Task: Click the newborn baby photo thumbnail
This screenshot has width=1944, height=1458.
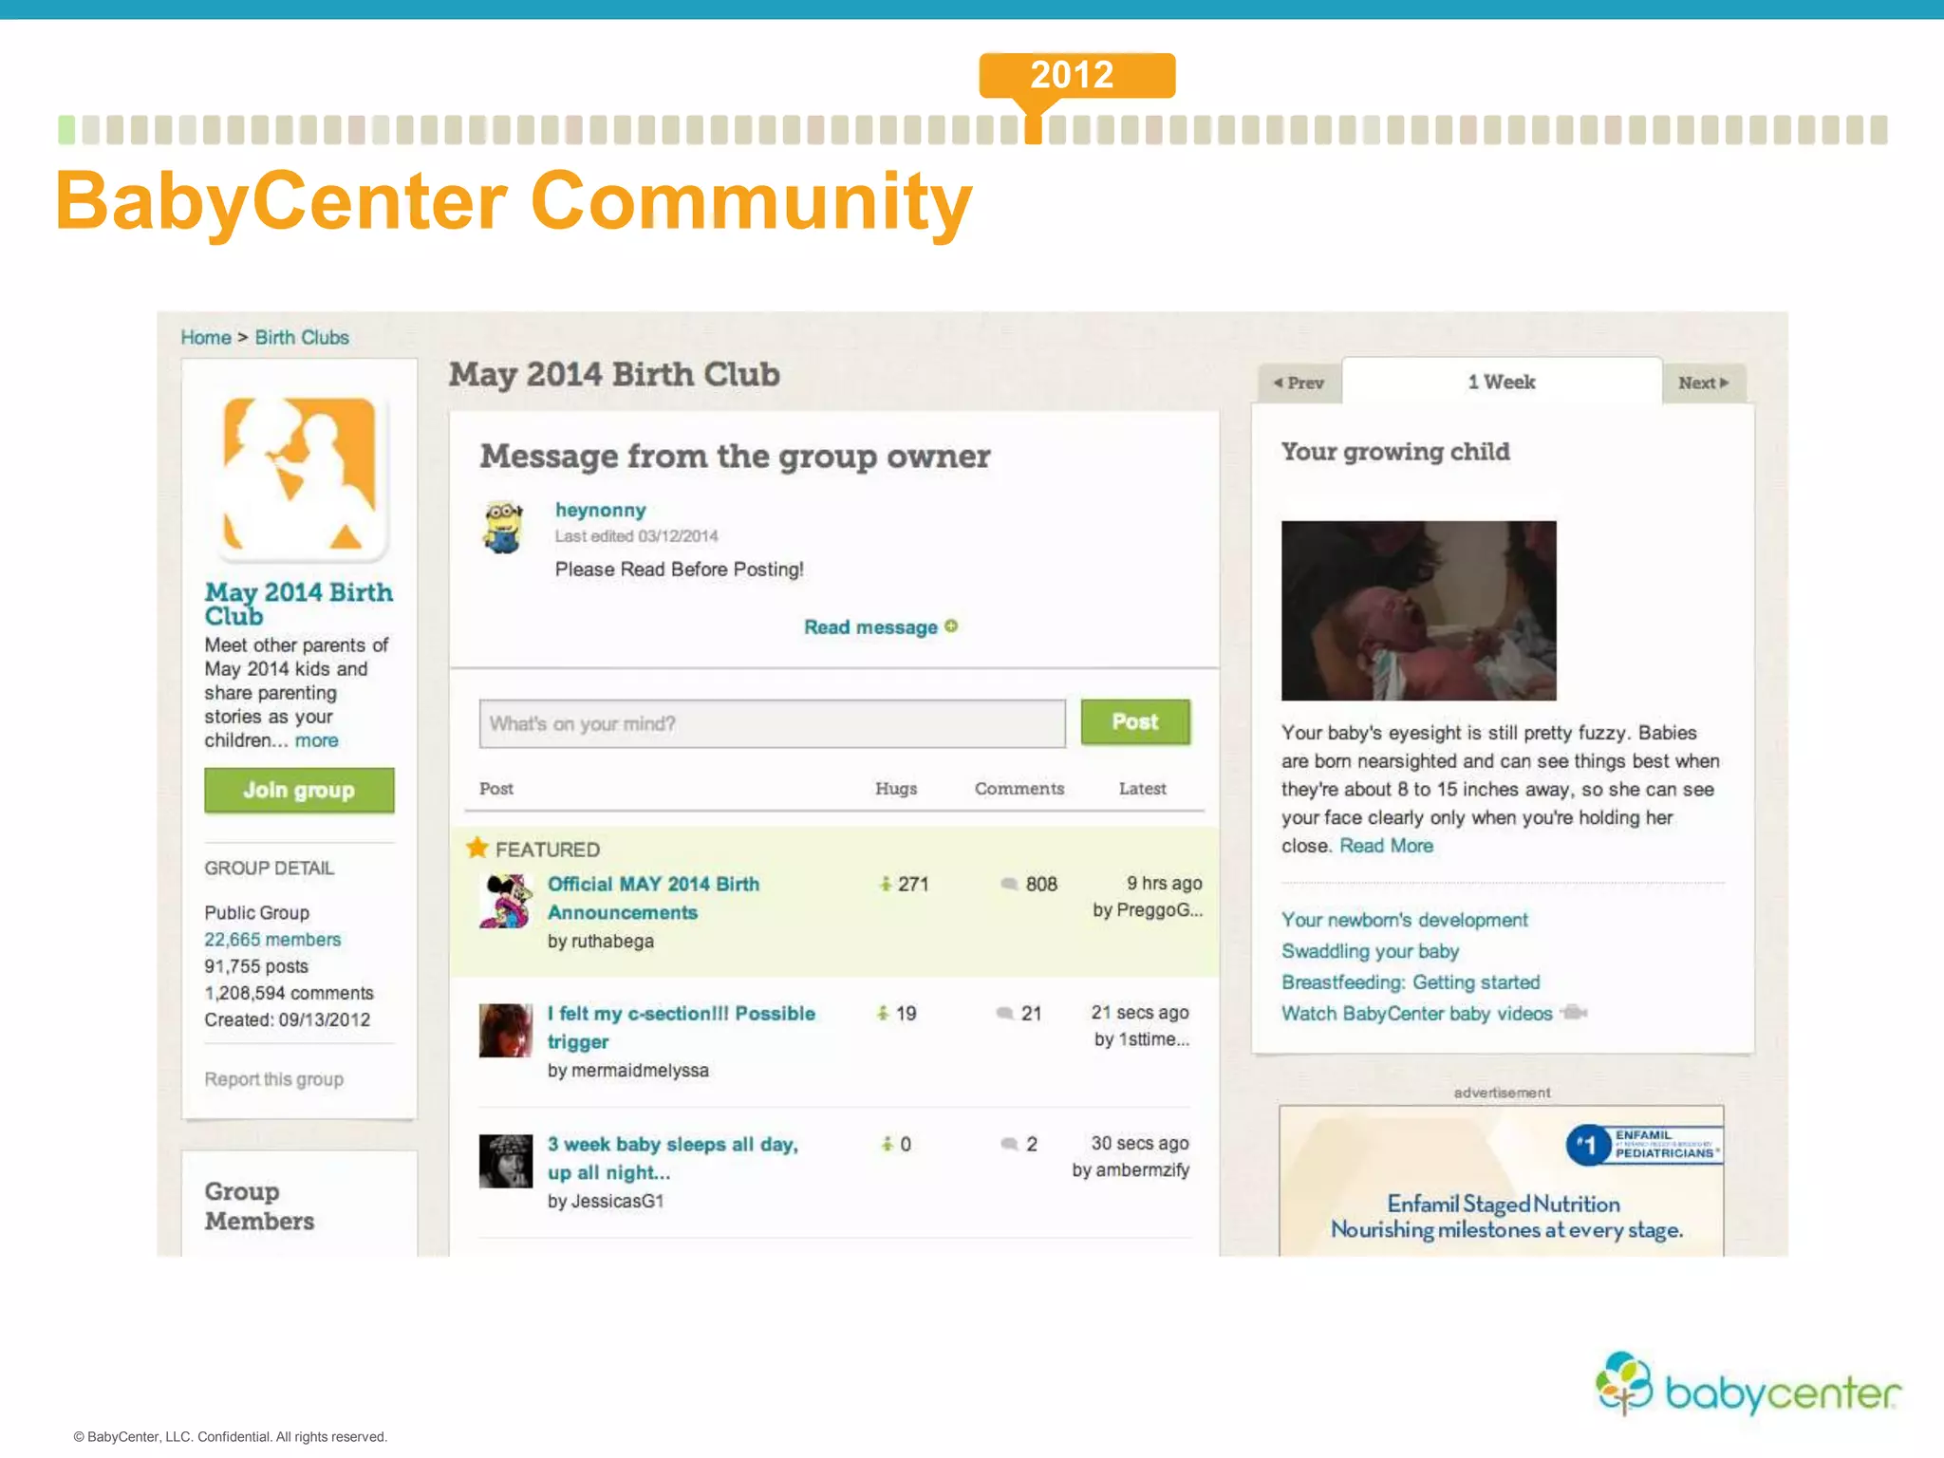Action: coord(1419,610)
